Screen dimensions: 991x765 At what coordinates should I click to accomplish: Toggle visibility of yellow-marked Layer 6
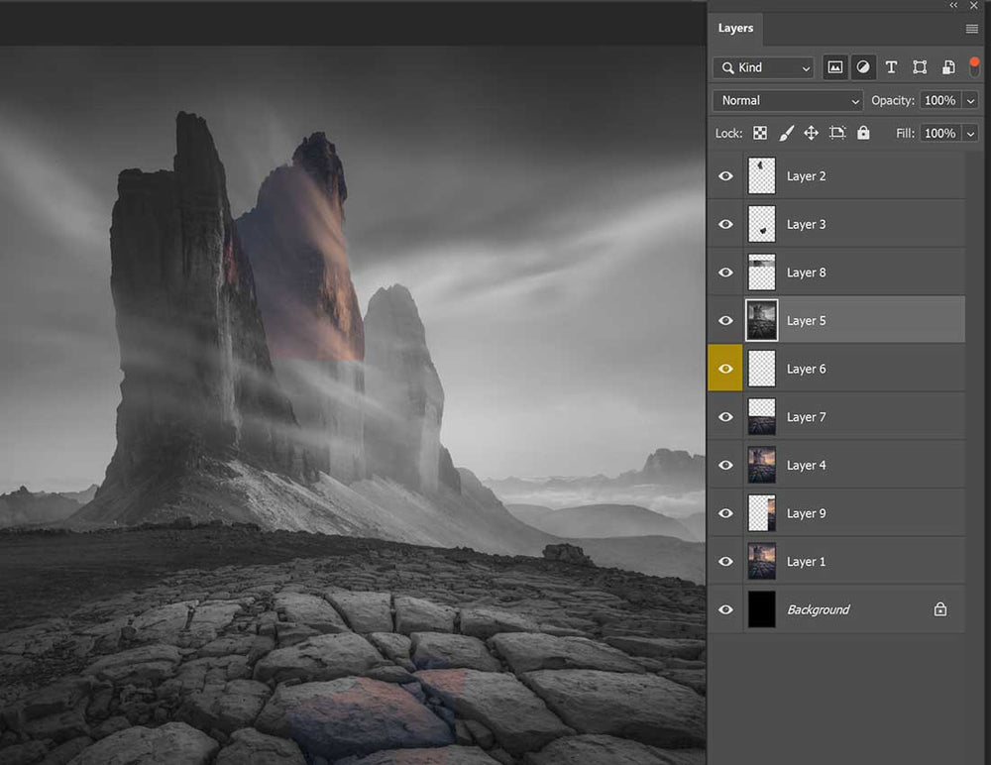(x=725, y=369)
